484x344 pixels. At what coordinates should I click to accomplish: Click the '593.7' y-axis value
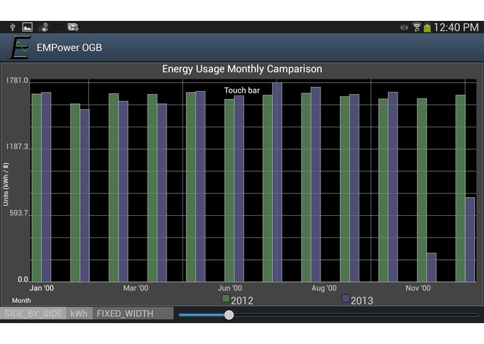click(19, 213)
